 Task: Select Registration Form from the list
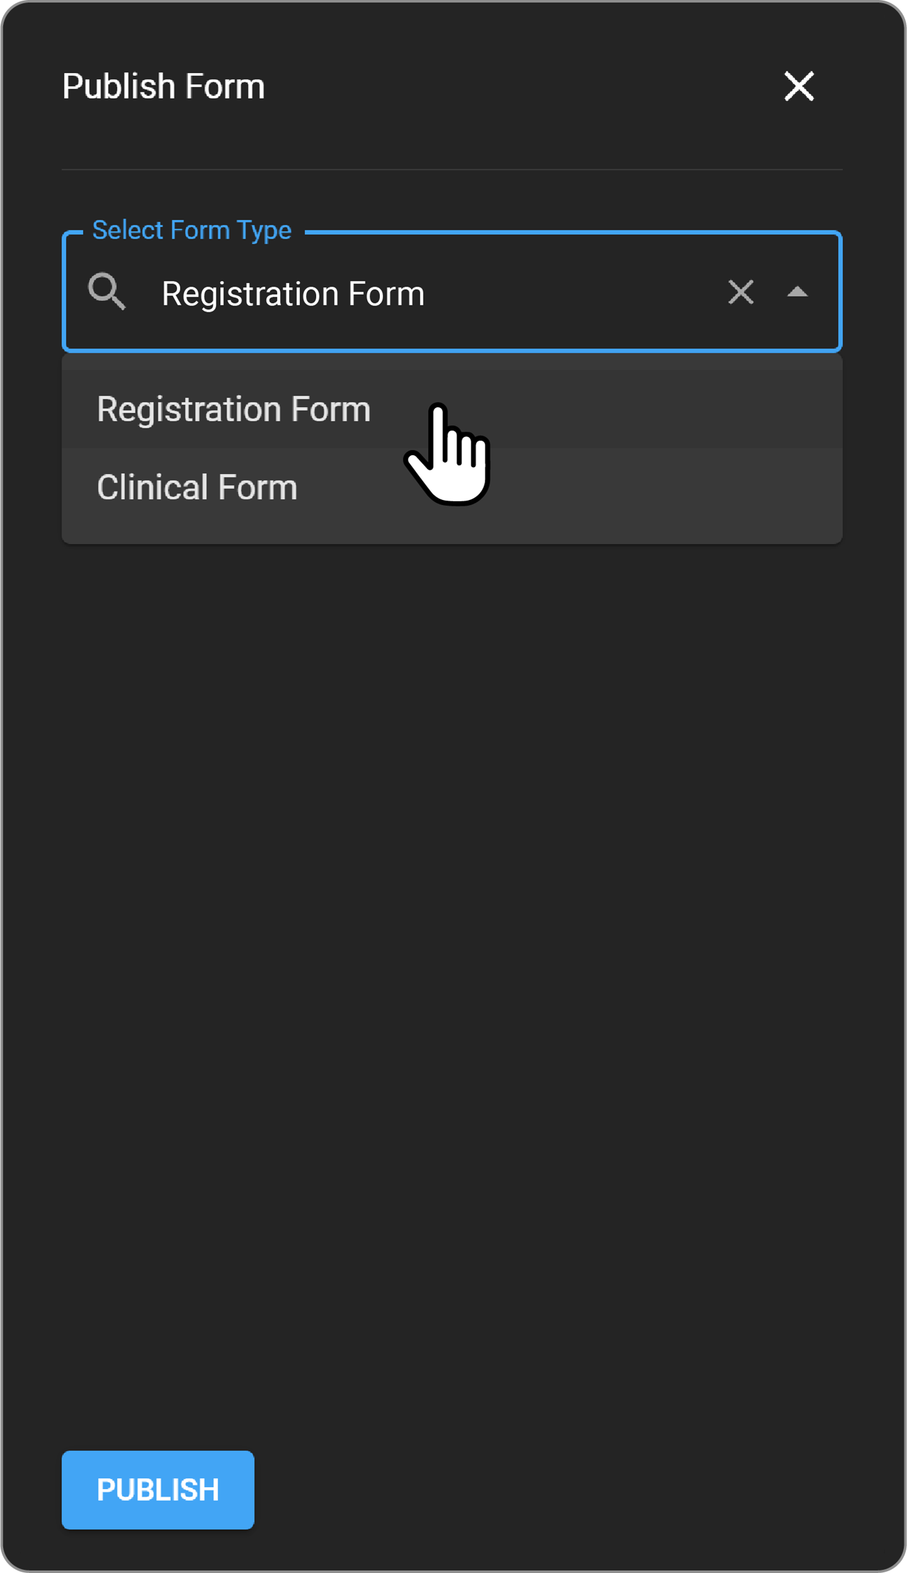(234, 409)
